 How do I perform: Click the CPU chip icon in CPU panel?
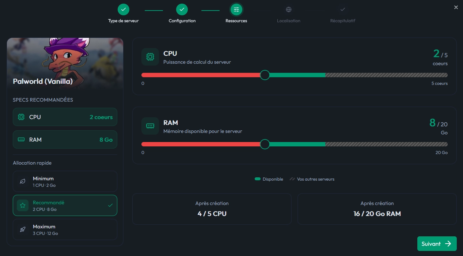(x=150, y=57)
